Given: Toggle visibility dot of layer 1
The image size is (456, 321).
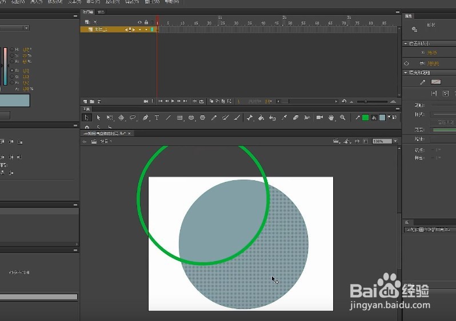Looking at the screenshot, I should click(140, 30).
